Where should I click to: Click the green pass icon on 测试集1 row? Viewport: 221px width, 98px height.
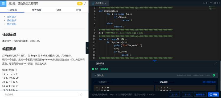click(x=214, y=75)
